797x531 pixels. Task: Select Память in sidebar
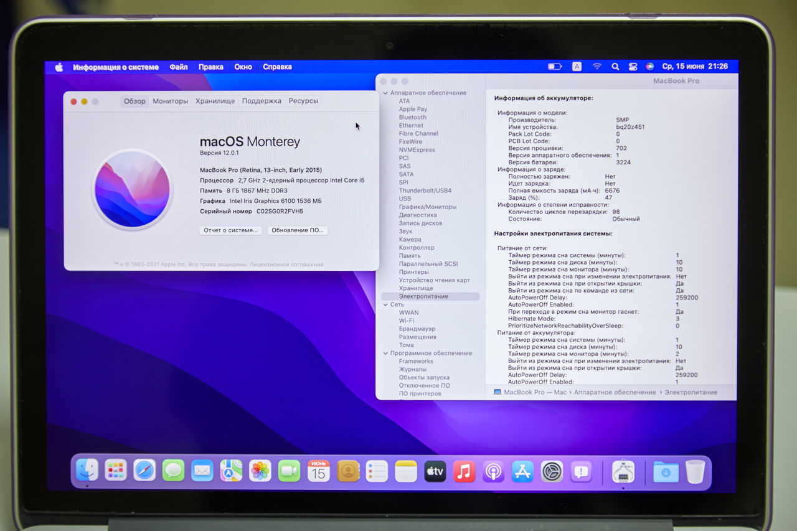click(410, 255)
